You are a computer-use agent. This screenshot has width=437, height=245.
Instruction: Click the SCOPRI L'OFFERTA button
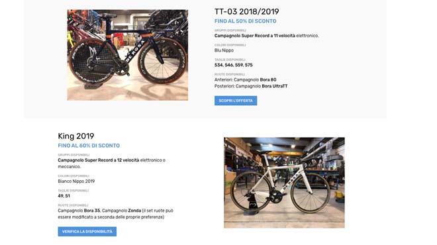(x=236, y=101)
